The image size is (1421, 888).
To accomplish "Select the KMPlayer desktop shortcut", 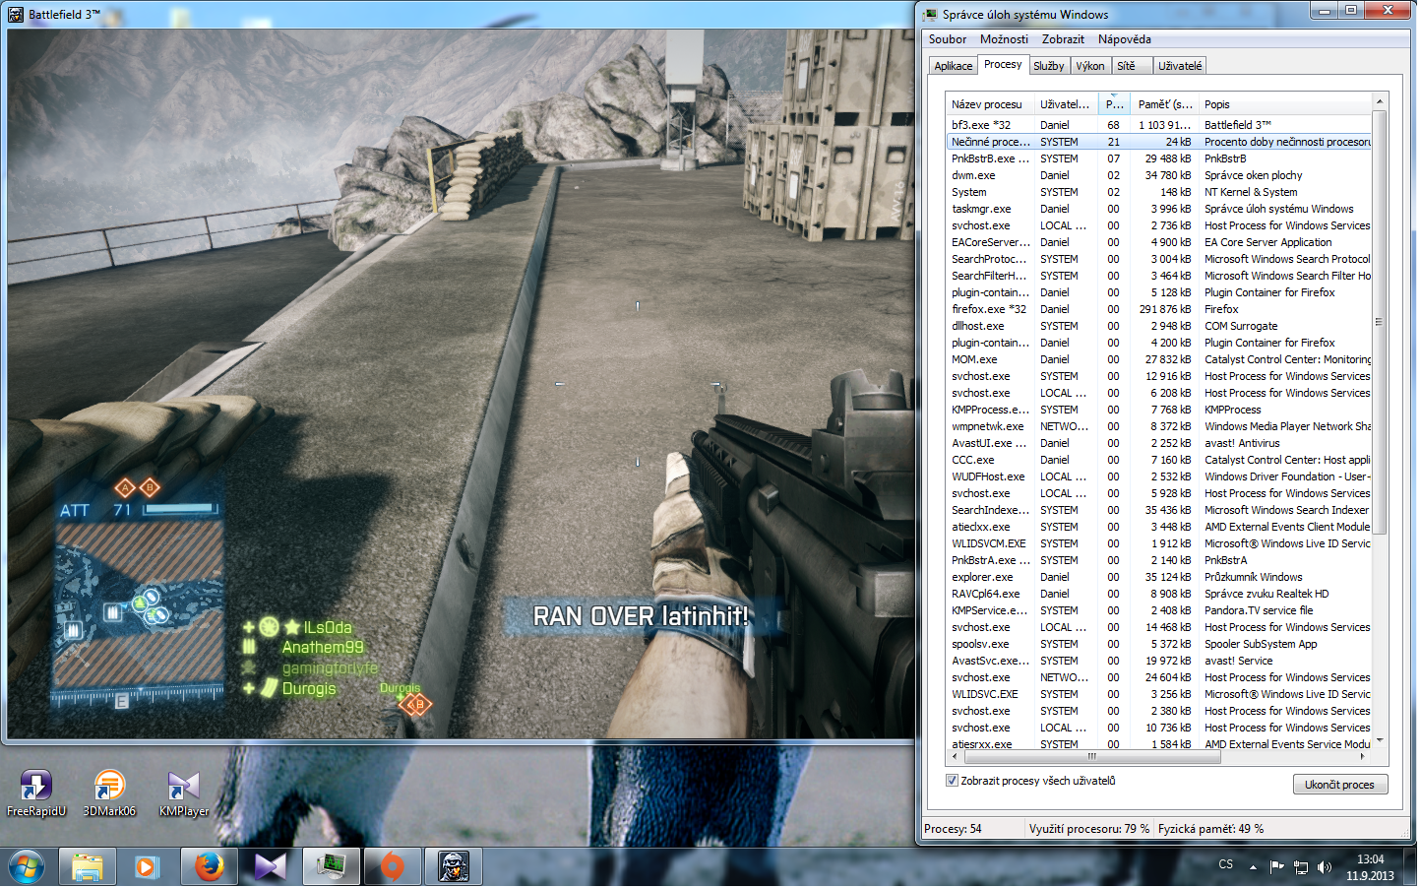I will [x=184, y=793].
